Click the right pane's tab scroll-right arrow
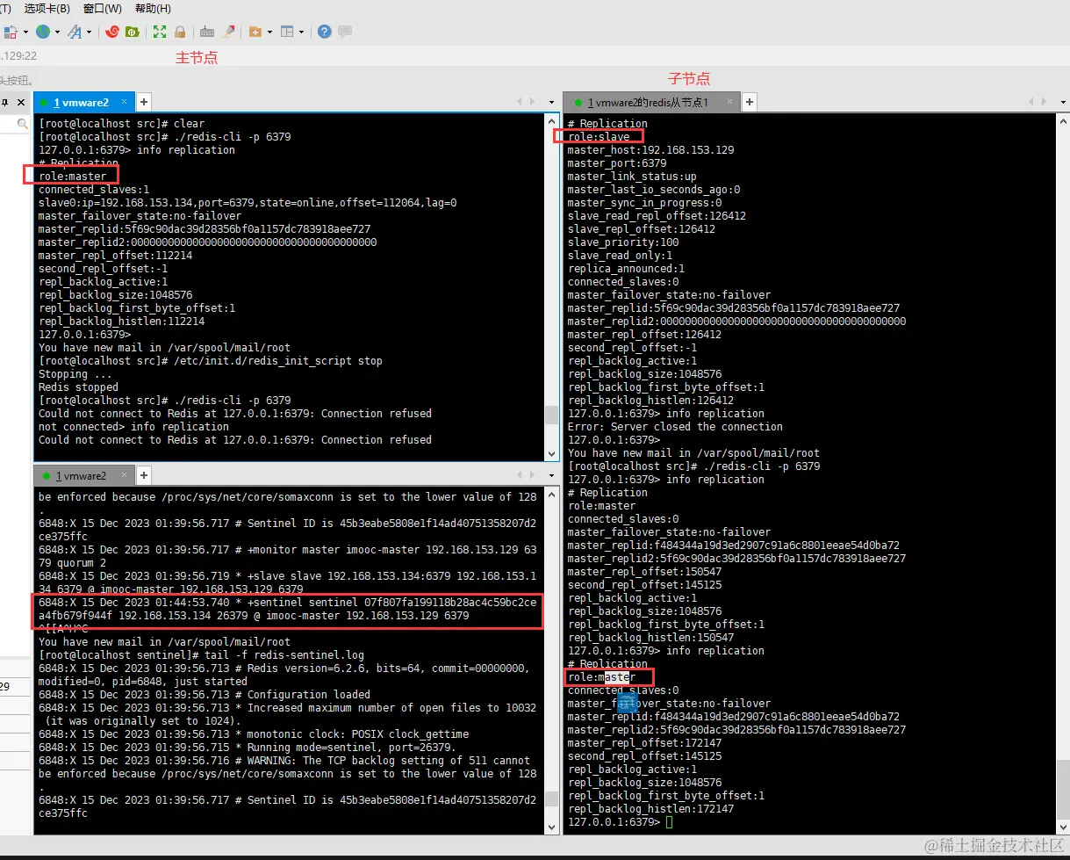The width and height of the screenshot is (1070, 860). (x=1044, y=103)
